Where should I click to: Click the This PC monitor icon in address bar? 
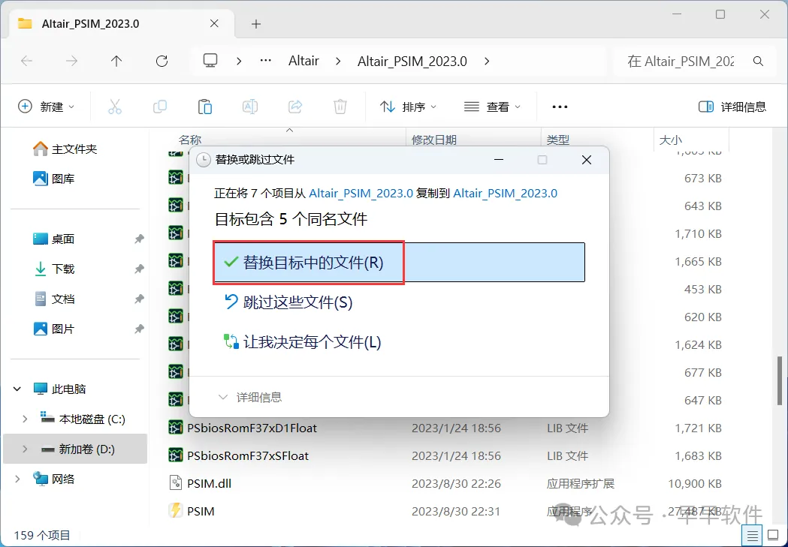[210, 61]
